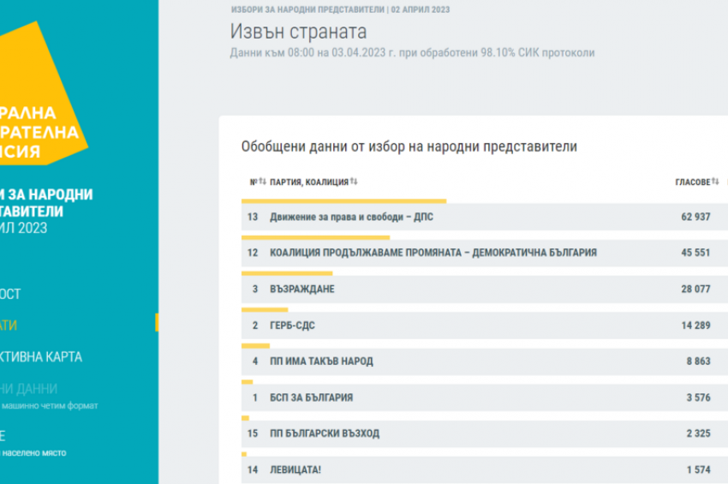Select the ПРОДЪЛЖАВАМЕ ПРОМЯНАТА – ДЕМОКРАТИЧНА БЪЛГАРИЯ row
The image size is (728, 484).
point(433,253)
